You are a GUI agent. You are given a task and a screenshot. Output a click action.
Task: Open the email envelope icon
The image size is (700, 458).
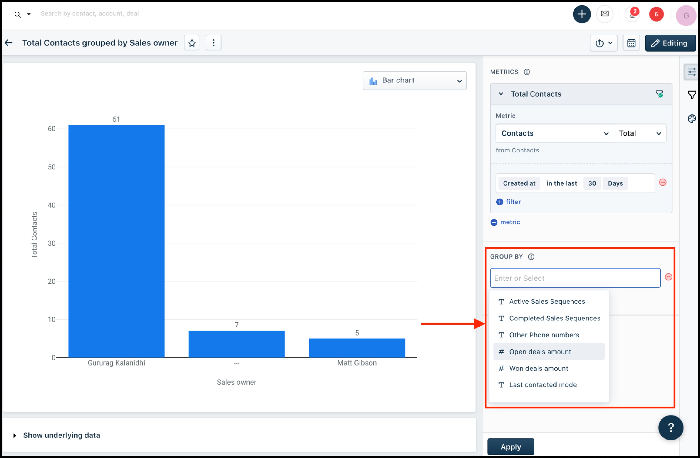click(605, 14)
